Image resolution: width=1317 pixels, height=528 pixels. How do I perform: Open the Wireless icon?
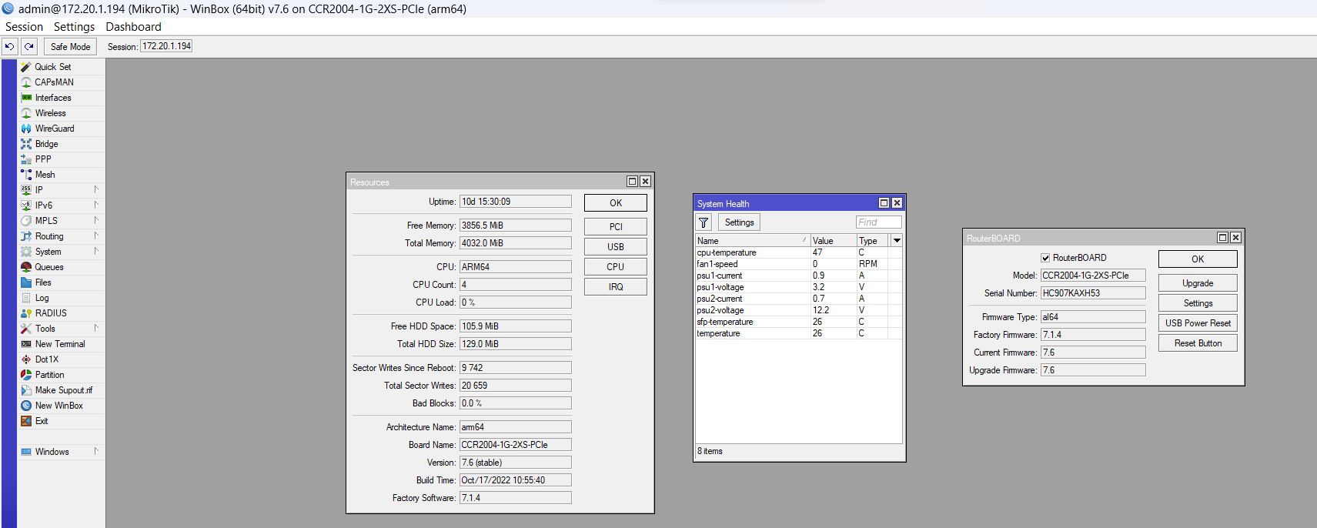click(26, 113)
